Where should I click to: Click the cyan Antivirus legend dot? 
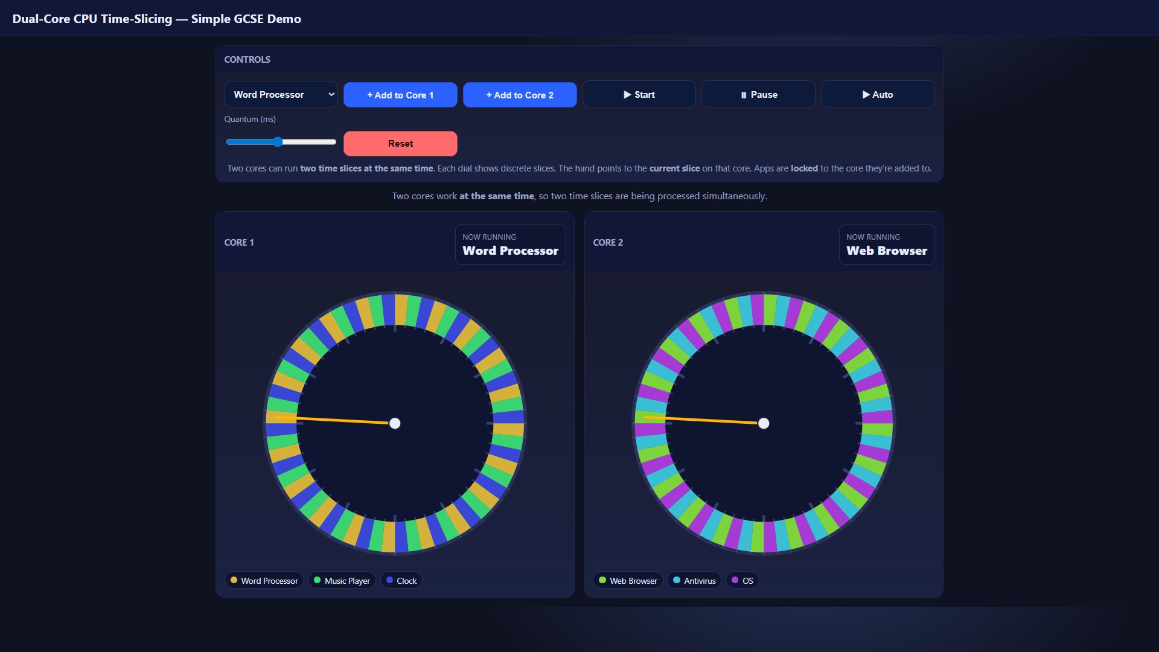pyautogui.click(x=677, y=580)
